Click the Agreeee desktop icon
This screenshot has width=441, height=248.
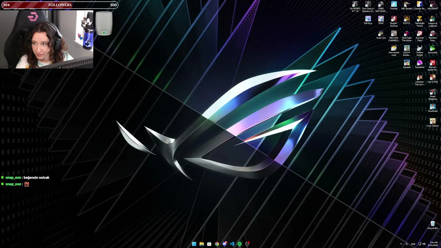(407, 64)
